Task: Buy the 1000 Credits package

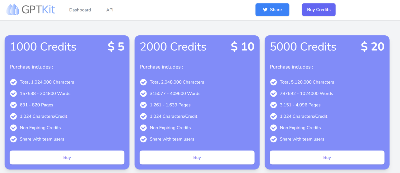Action: (x=67, y=157)
